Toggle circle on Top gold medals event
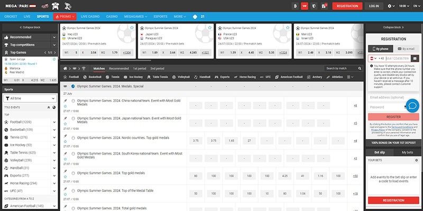The image size is (423, 211). click(73, 173)
